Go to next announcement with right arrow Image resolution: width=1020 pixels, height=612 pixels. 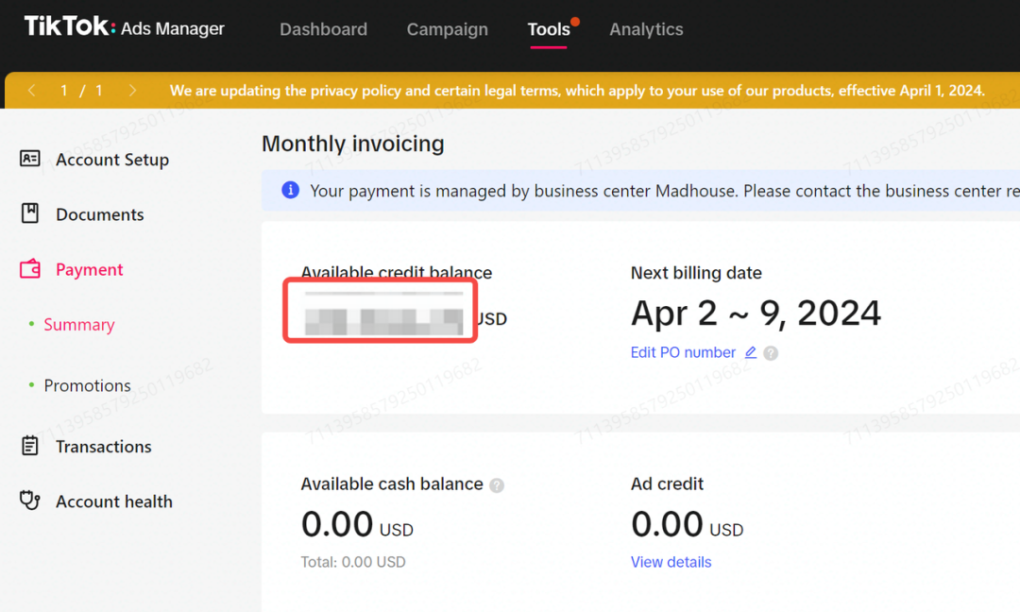(132, 91)
